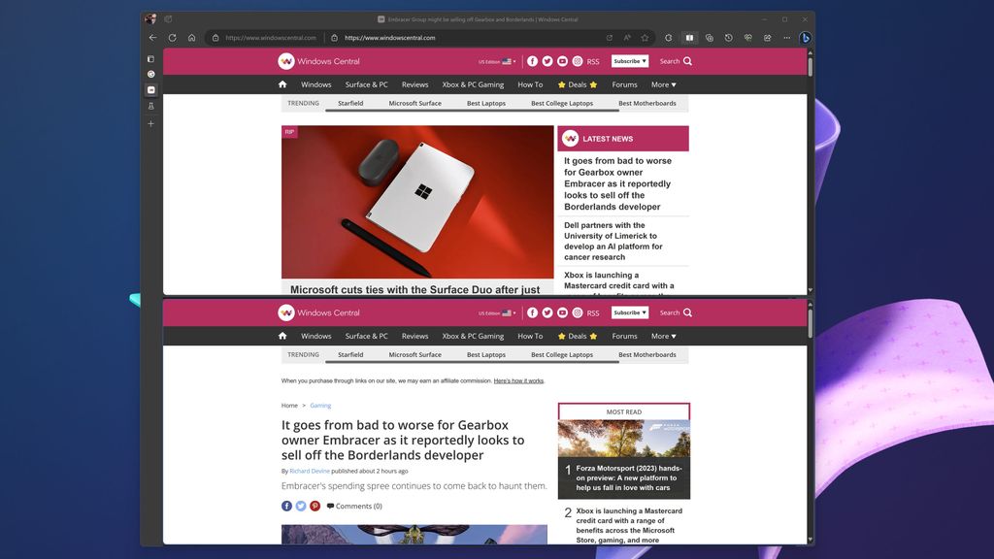
Task: Share the article on Pinterest
Action: point(315,506)
